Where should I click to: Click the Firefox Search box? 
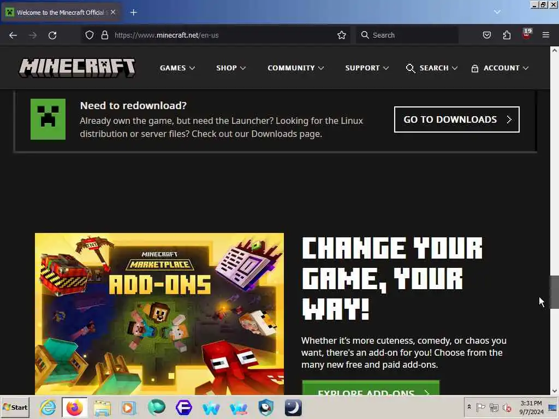coord(407,35)
